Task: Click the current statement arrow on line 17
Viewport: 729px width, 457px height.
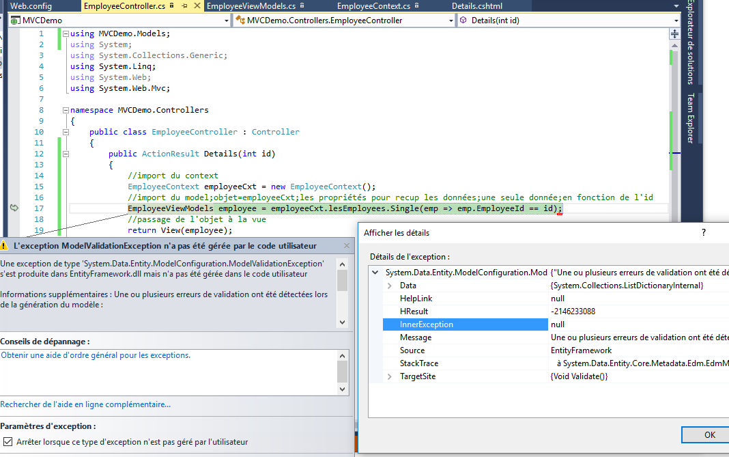Action: 14,208
